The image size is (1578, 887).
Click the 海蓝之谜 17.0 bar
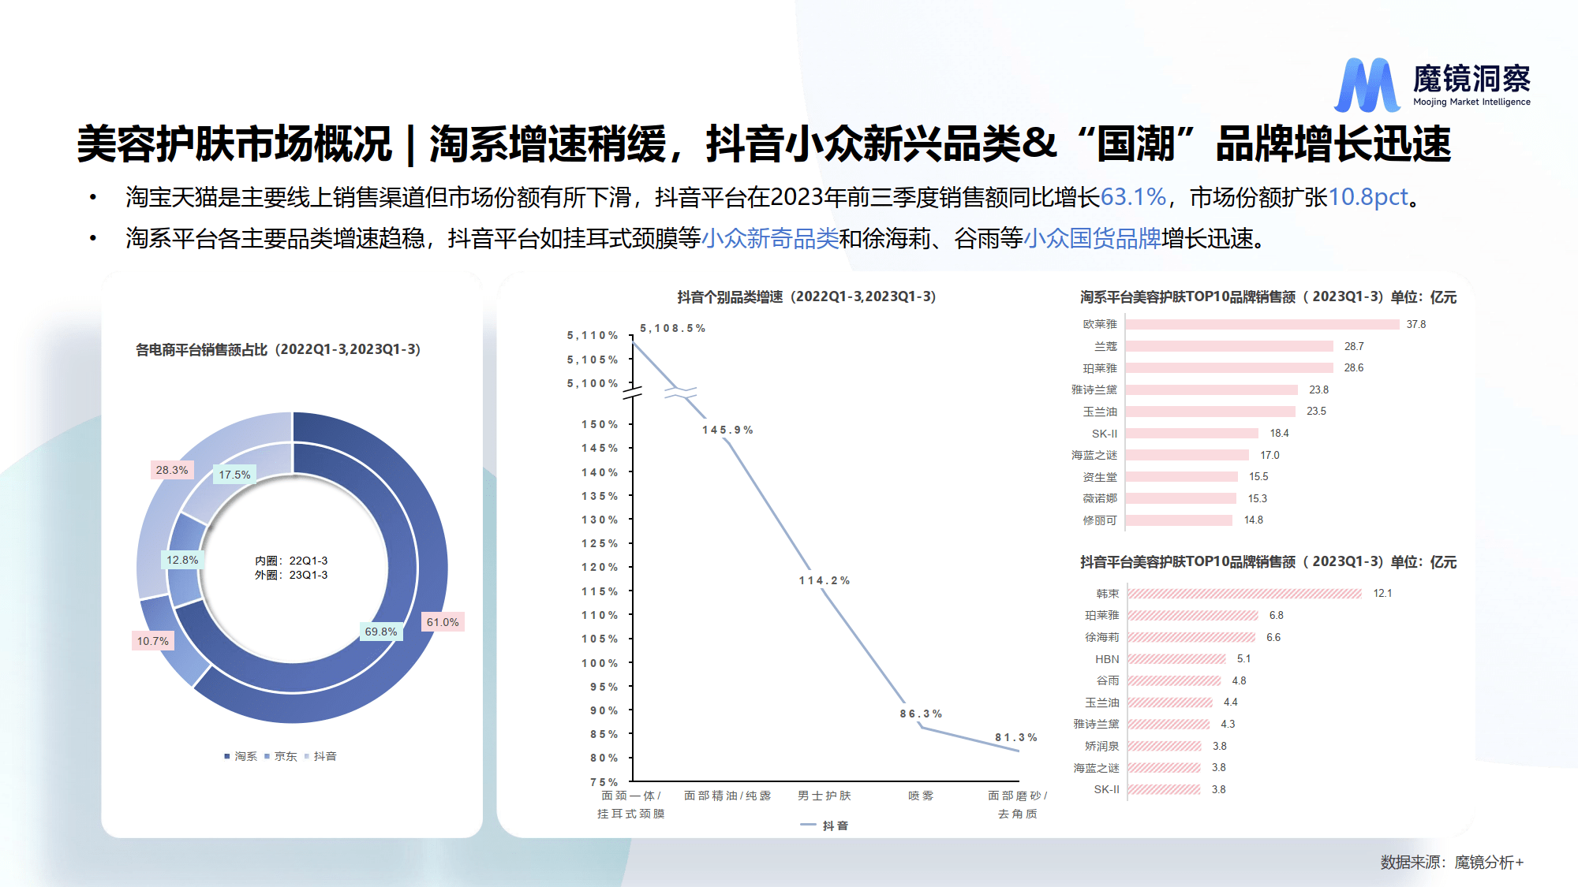(x=1187, y=455)
